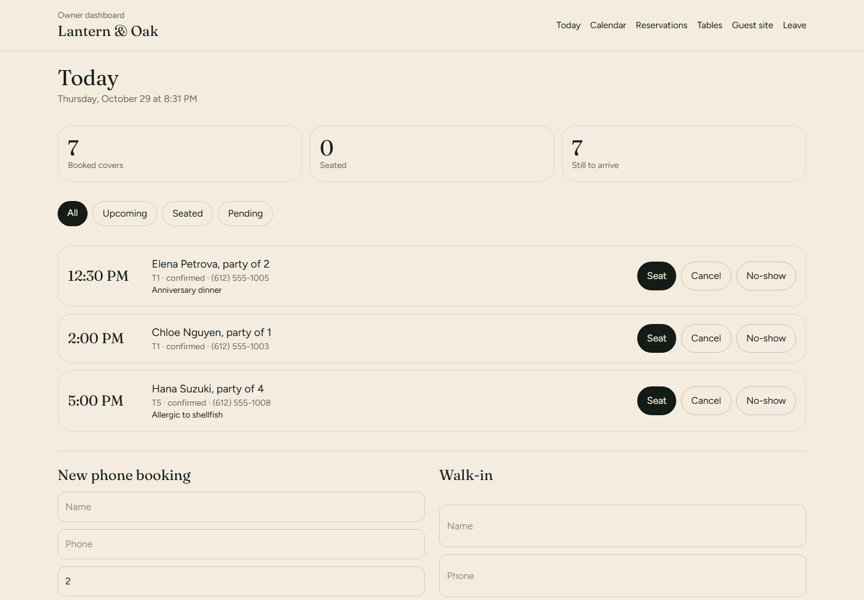Mark Elena Petrova as No-show

click(766, 276)
